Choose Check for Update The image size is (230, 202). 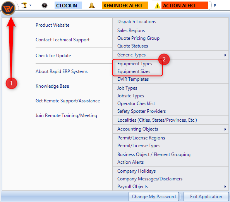[x=53, y=56]
